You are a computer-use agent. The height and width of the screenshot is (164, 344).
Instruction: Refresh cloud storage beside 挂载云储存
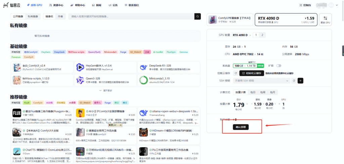click(236, 73)
